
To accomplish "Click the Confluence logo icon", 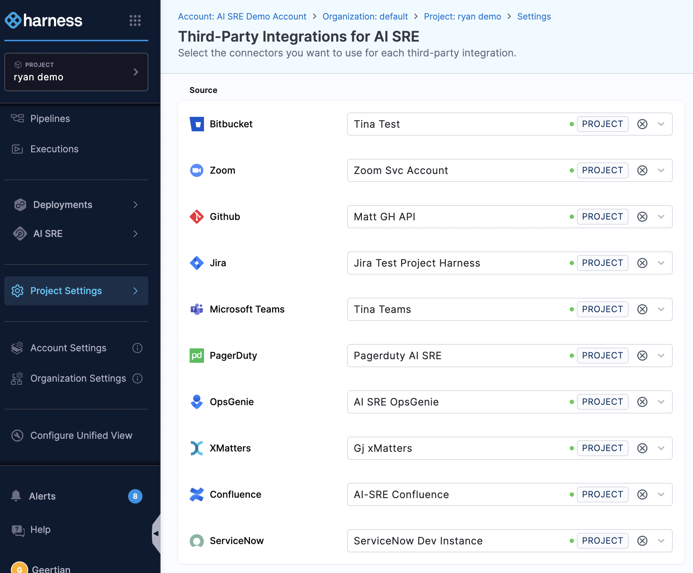I will 197,495.
